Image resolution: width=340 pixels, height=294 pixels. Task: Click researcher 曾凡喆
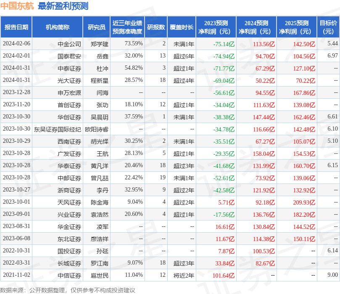pyautogui.click(x=100, y=178)
